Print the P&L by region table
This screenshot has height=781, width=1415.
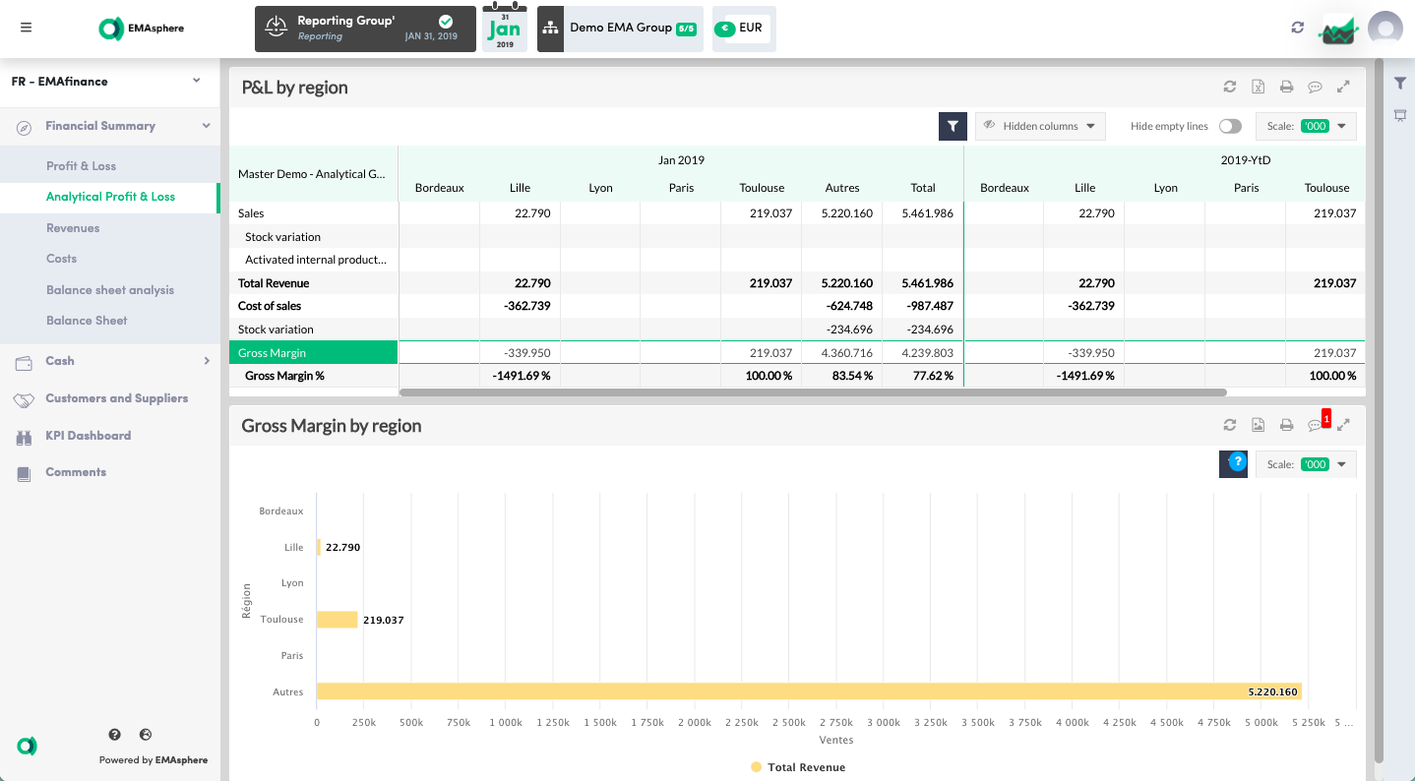(1286, 87)
